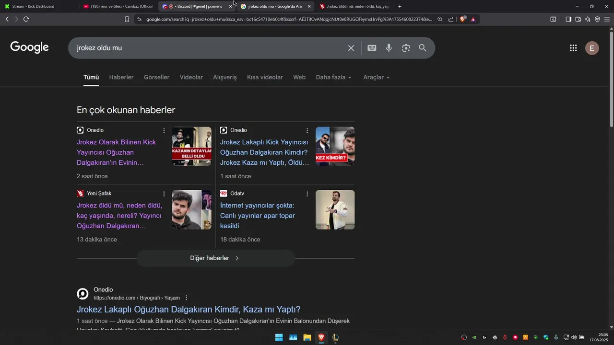Image resolution: width=614 pixels, height=345 pixels.
Task: Open the on-screen keyboard input tool
Action: pyautogui.click(x=372, y=48)
